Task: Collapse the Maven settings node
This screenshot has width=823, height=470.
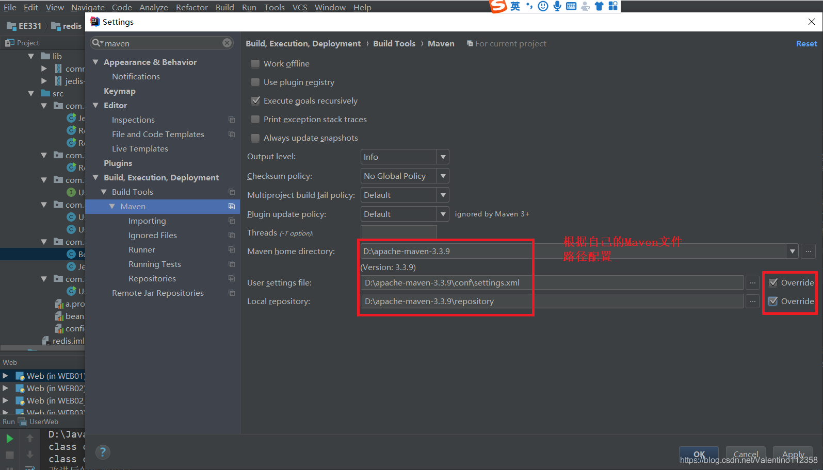Action: point(112,206)
